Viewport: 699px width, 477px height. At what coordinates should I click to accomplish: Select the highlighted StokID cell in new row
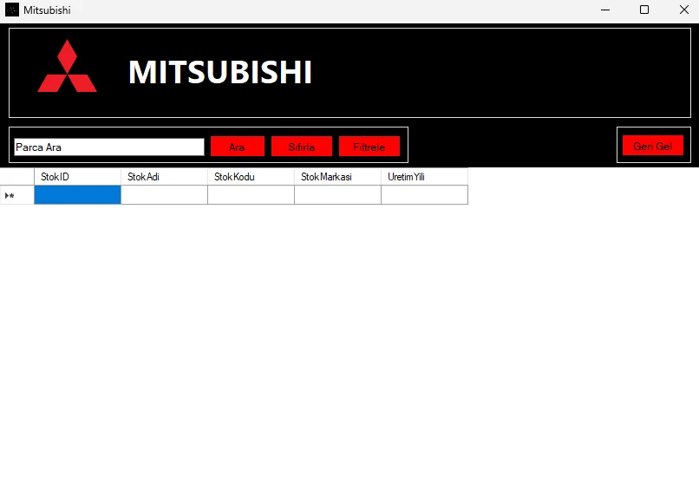click(x=77, y=195)
